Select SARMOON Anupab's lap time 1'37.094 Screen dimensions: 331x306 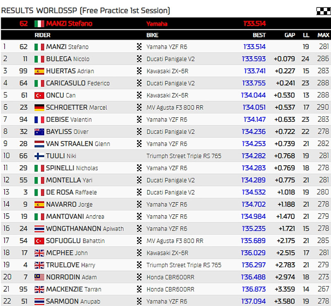point(254,301)
